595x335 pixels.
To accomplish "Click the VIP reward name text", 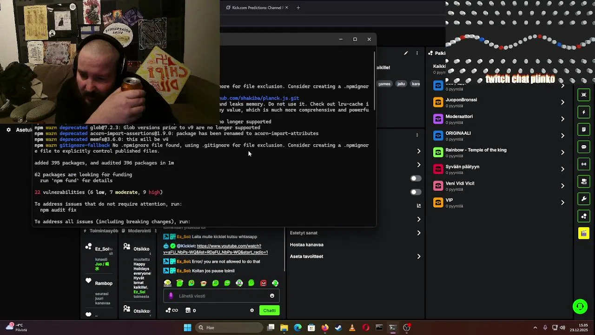I will 449,200.
